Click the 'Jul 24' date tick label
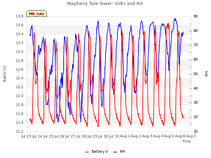Image resolution: width=211 pixels, height=158 pixels. [x=38, y=136]
